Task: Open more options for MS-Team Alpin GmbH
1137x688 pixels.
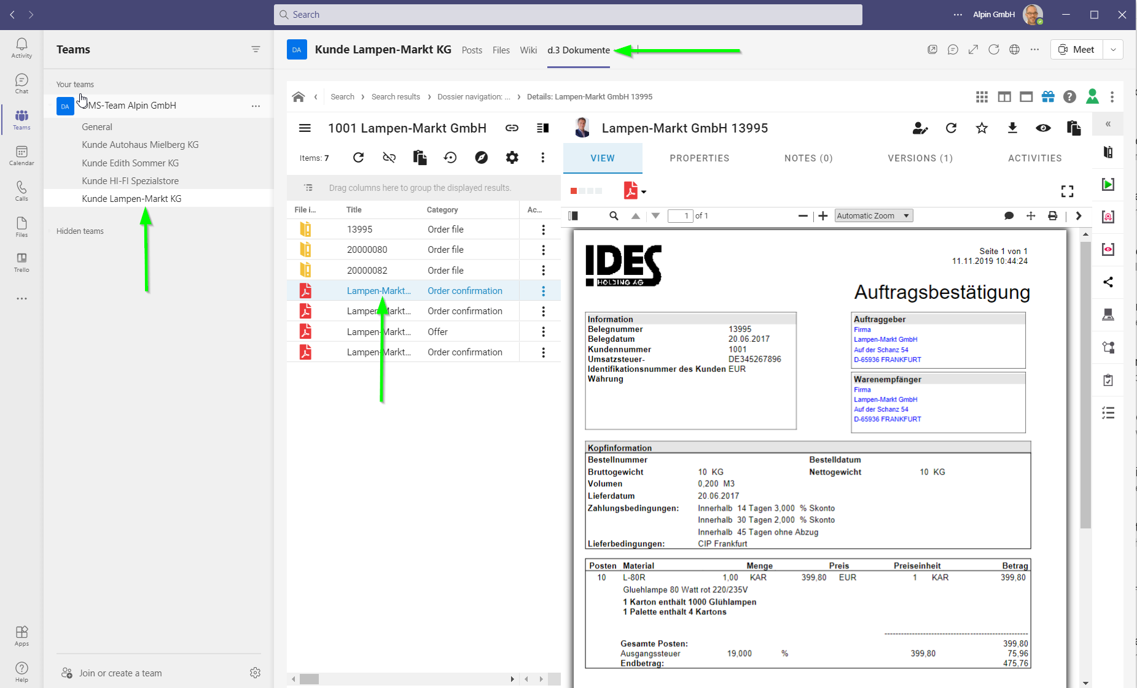Action: pyautogui.click(x=256, y=106)
